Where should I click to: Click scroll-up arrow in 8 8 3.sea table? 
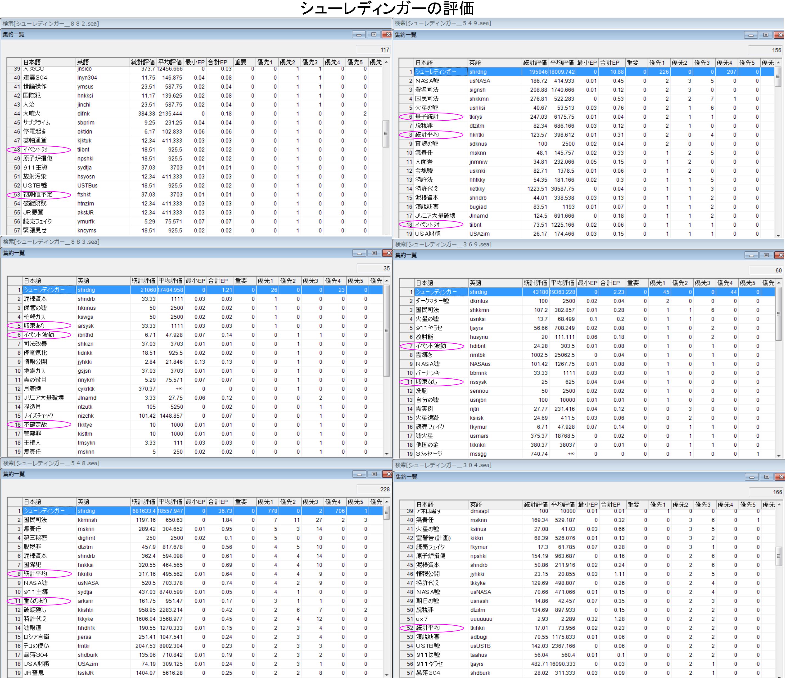pyautogui.click(x=386, y=281)
